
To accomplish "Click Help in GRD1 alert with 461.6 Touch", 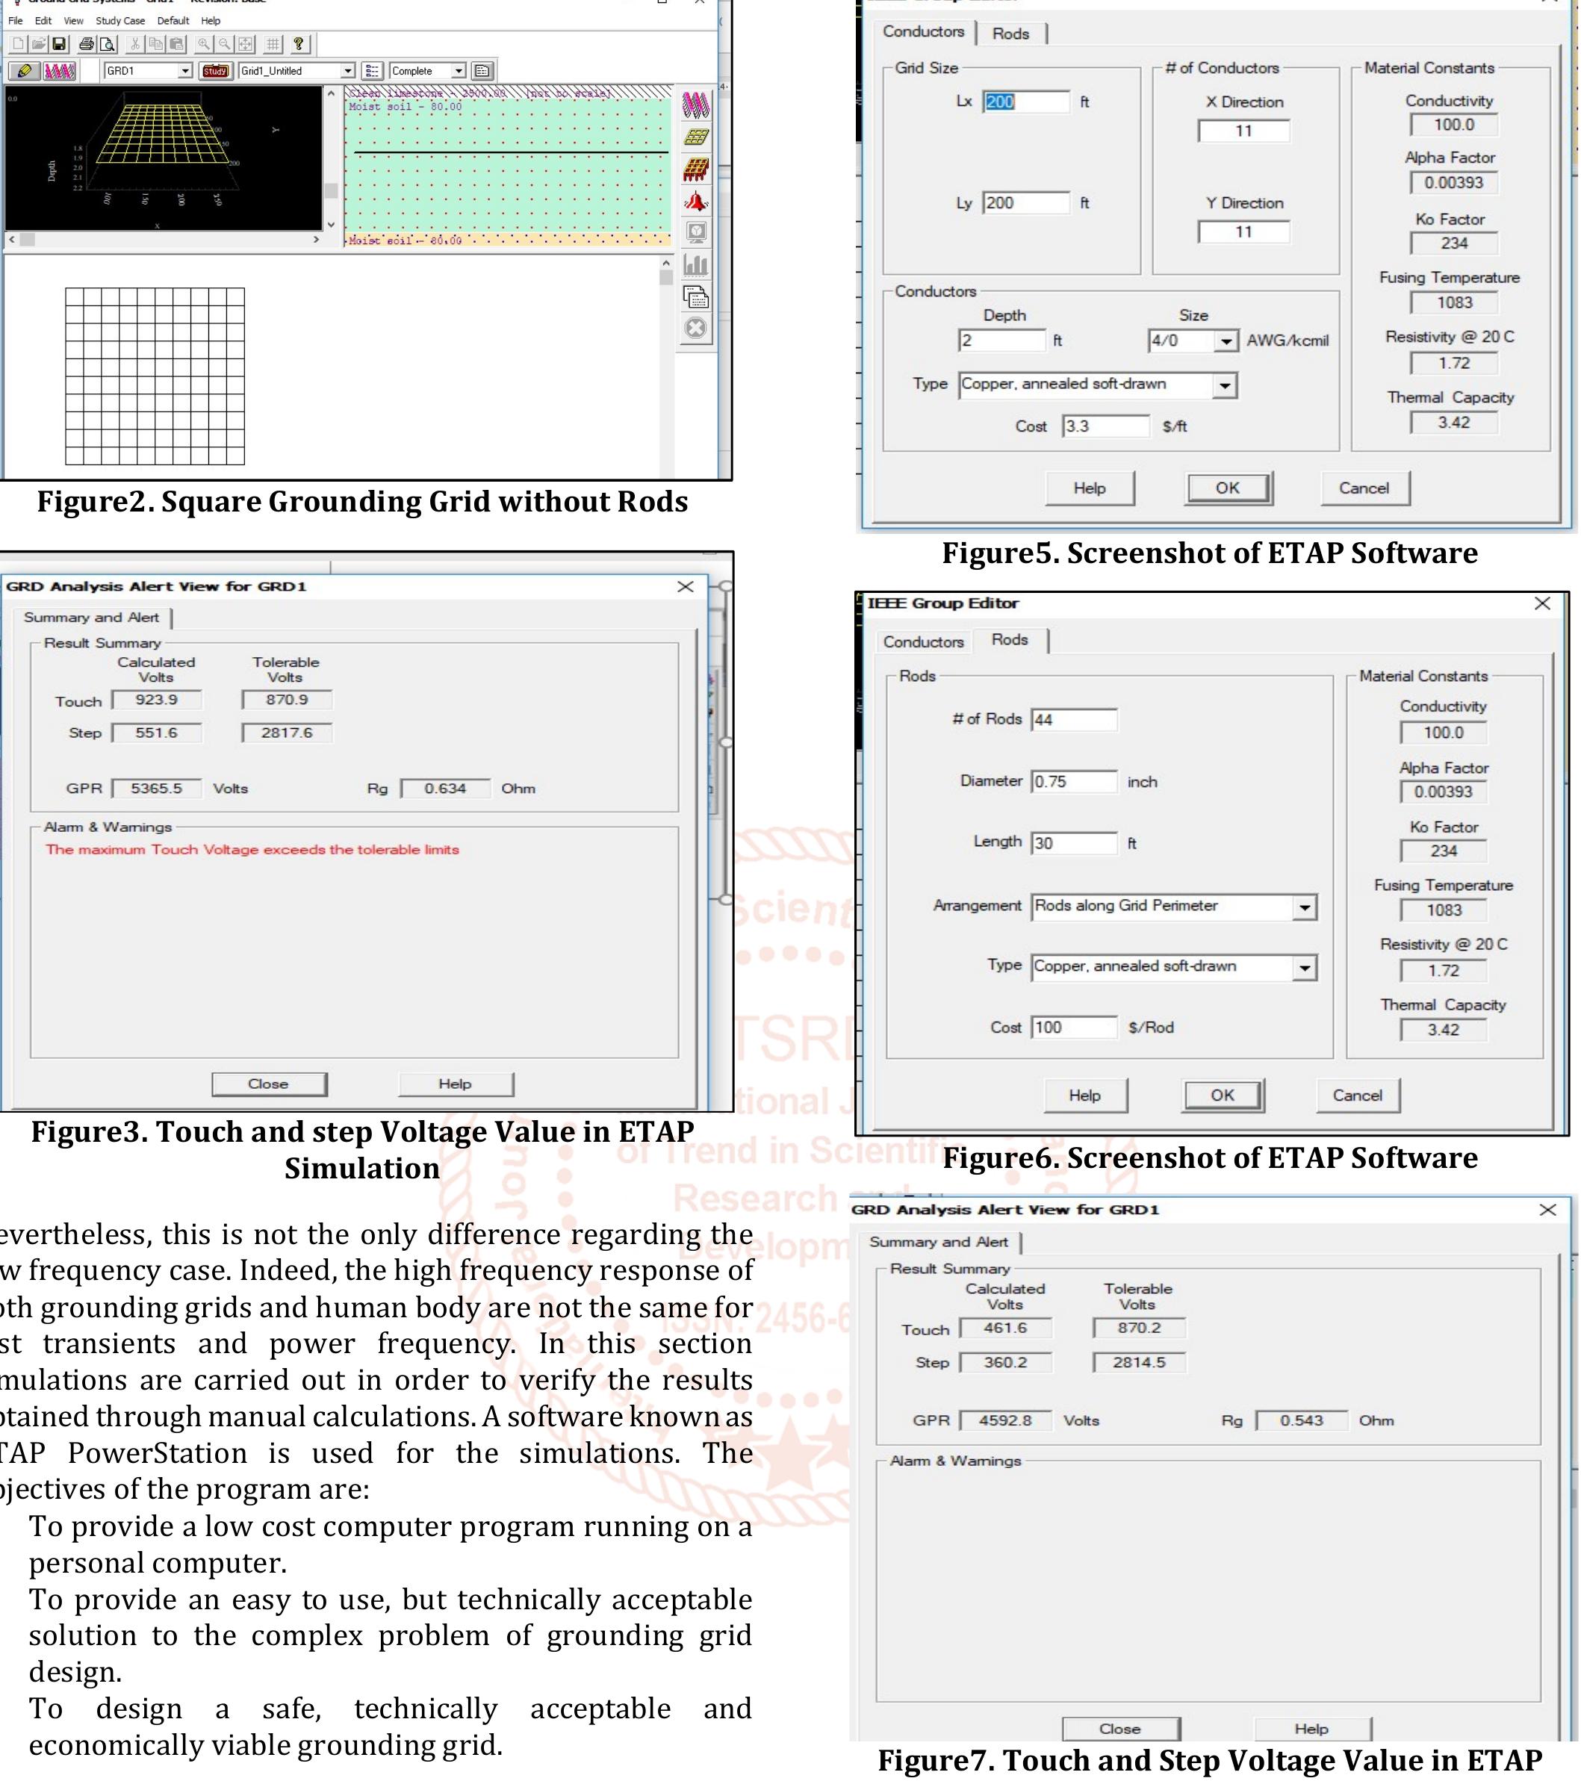I will [1312, 1728].
